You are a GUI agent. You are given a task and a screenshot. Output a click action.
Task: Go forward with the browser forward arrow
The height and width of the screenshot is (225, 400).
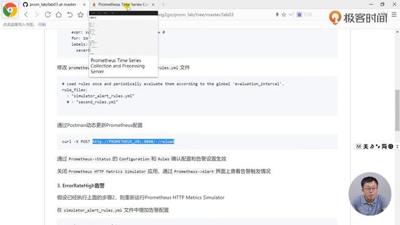36,15
